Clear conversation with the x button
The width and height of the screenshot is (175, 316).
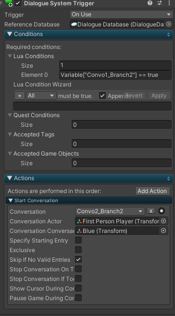click(x=151, y=211)
